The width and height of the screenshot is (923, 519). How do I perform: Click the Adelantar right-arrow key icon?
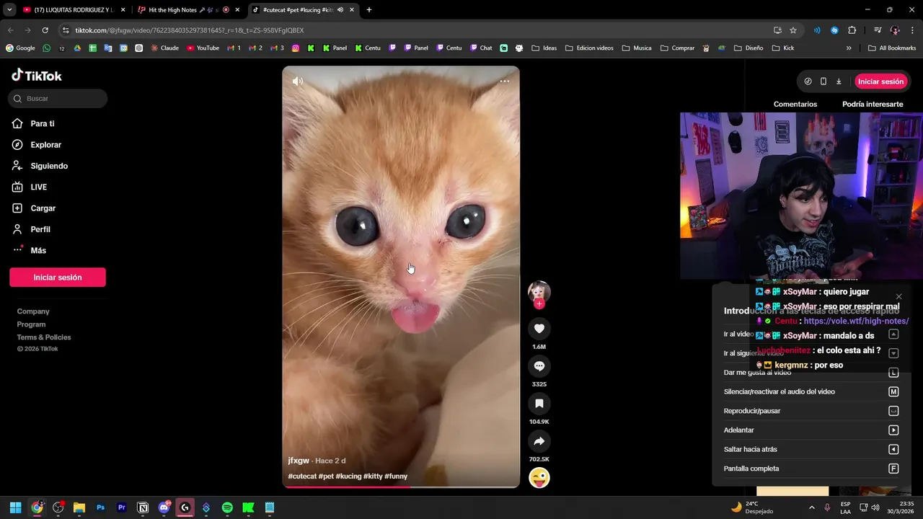[x=893, y=430]
